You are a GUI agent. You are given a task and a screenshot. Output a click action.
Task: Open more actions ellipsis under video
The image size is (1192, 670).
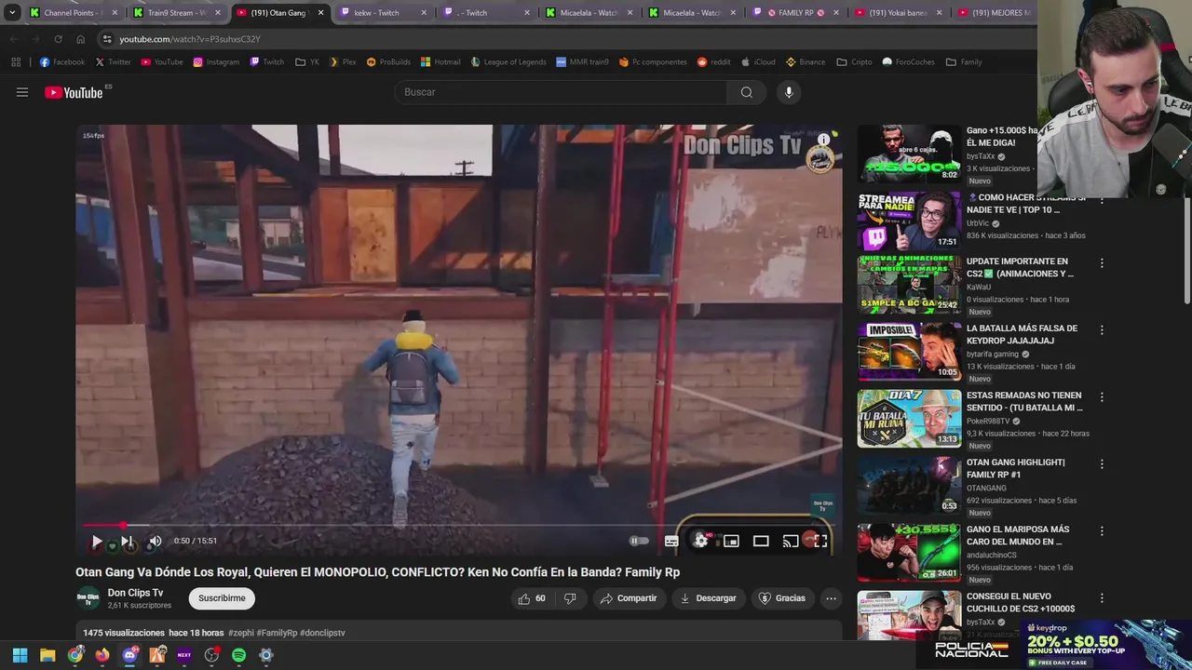[x=831, y=598]
